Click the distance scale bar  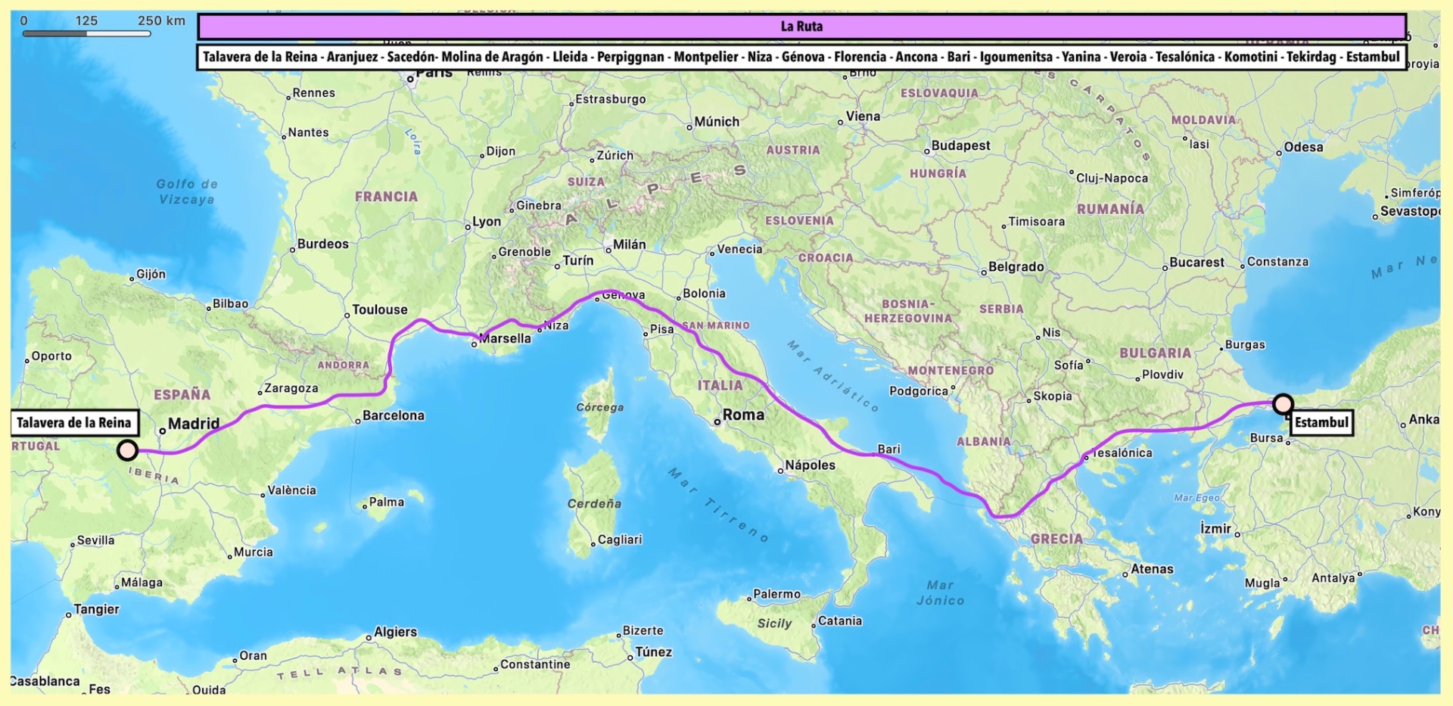[87, 33]
